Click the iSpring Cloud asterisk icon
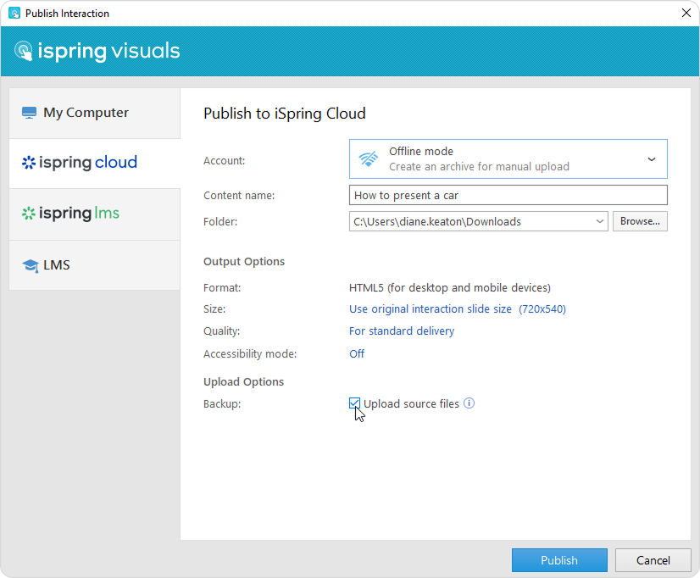Image resolution: width=700 pixels, height=578 pixels. tap(29, 163)
